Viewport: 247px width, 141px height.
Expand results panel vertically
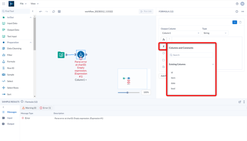tap(244, 102)
